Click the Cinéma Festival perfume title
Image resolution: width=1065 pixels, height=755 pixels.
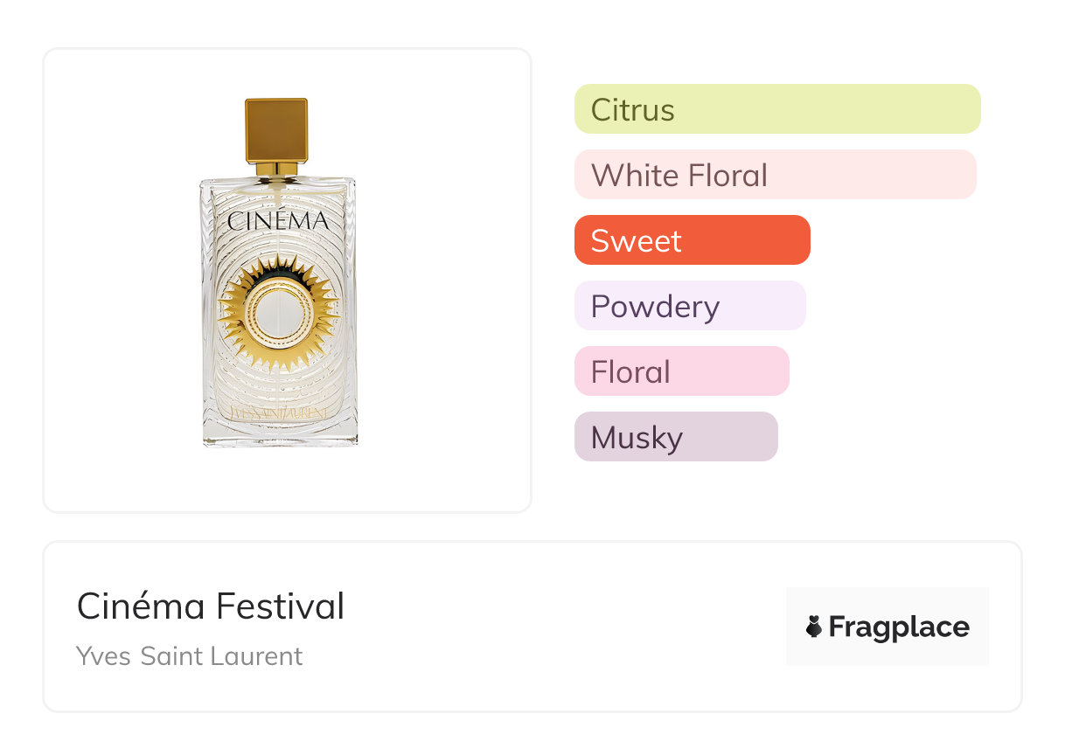coord(211,606)
